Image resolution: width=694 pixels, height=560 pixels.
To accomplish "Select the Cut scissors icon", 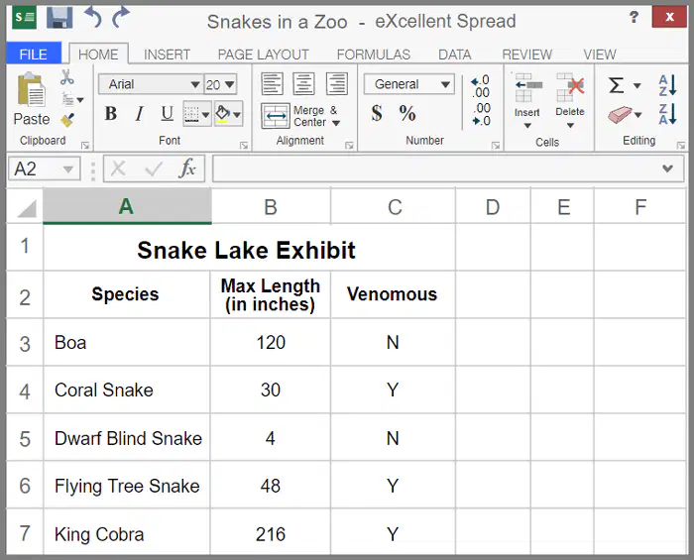I will pos(66,77).
